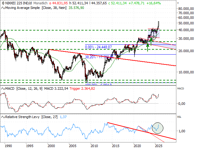Click the Monatlich period label
This screenshot has width=198, height=148.
click(x=41, y=3)
